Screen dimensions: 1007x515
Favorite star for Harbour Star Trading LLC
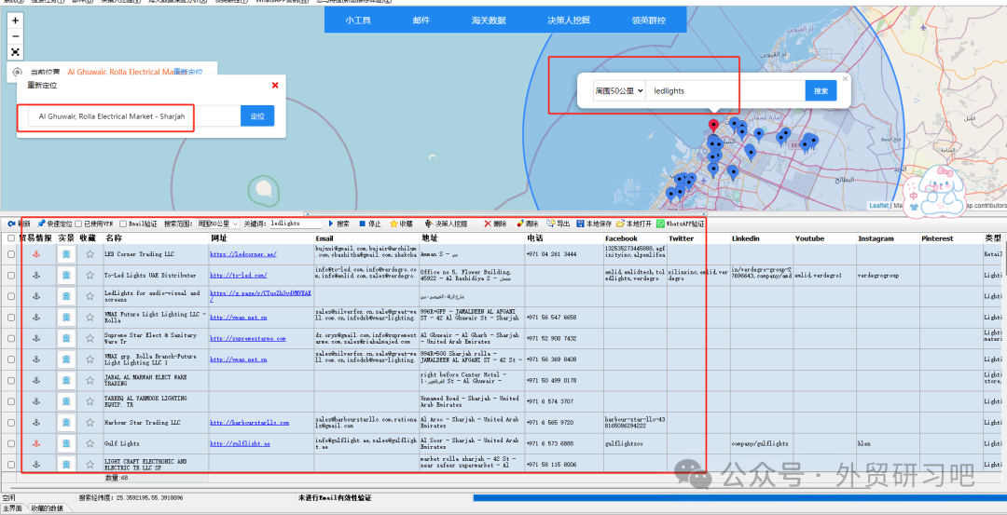90,423
